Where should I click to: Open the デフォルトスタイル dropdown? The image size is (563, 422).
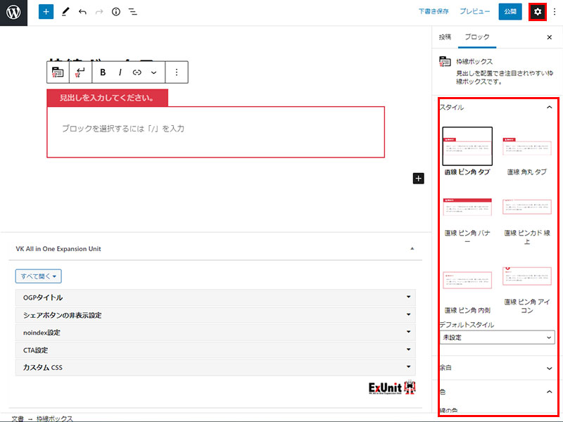[x=497, y=338]
